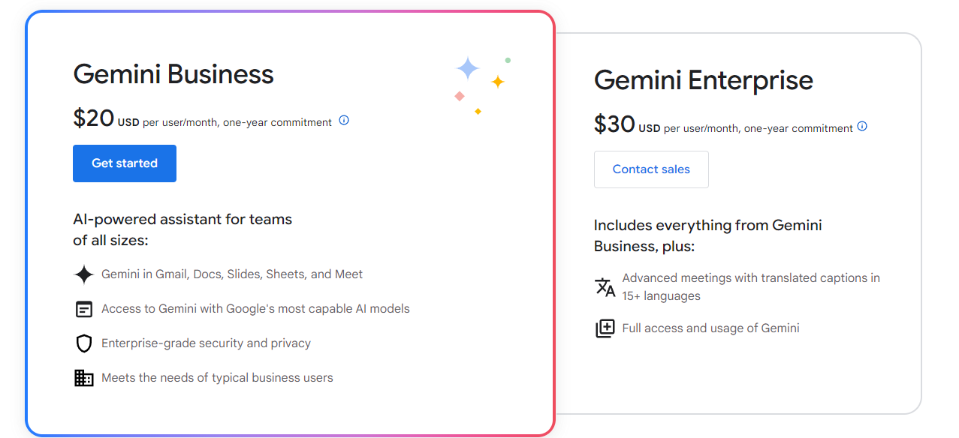Click the Gemini Enterprise heading
959x438 pixels.
704,80
